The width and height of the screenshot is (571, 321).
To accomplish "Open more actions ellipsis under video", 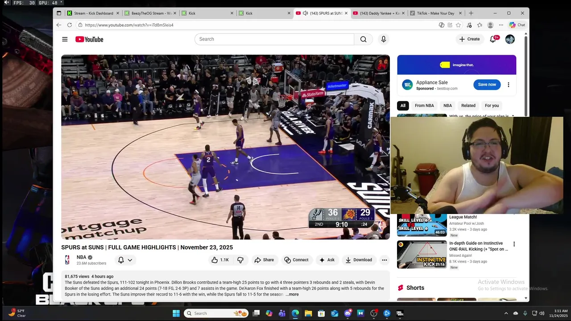I will click(x=385, y=260).
